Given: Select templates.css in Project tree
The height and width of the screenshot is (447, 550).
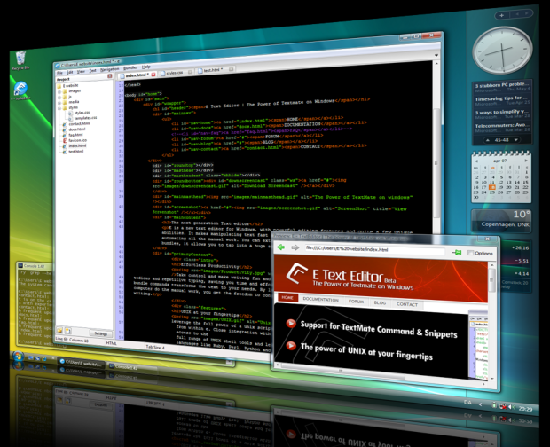Looking at the screenshot, I should tap(82, 118).
